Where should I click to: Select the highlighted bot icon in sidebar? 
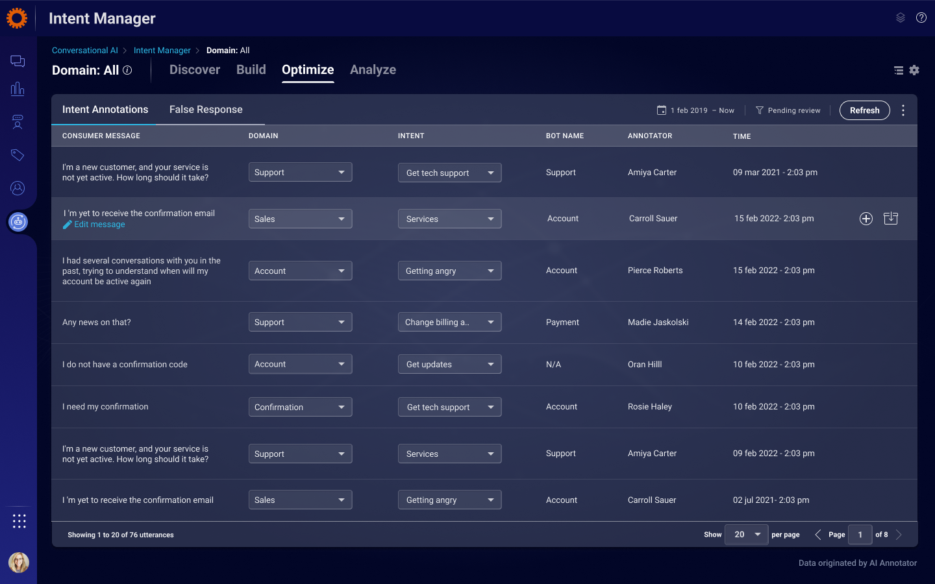tap(18, 222)
